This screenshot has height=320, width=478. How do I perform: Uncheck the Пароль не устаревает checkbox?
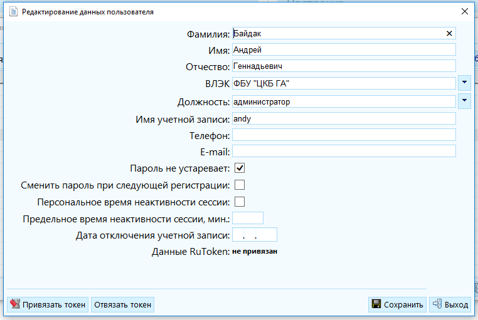240,168
